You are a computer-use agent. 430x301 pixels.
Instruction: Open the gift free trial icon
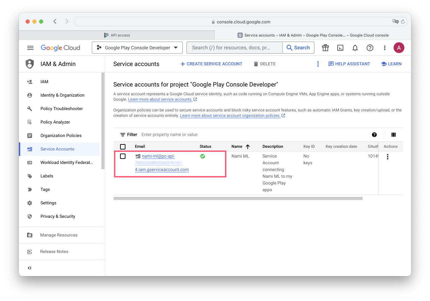[325, 48]
